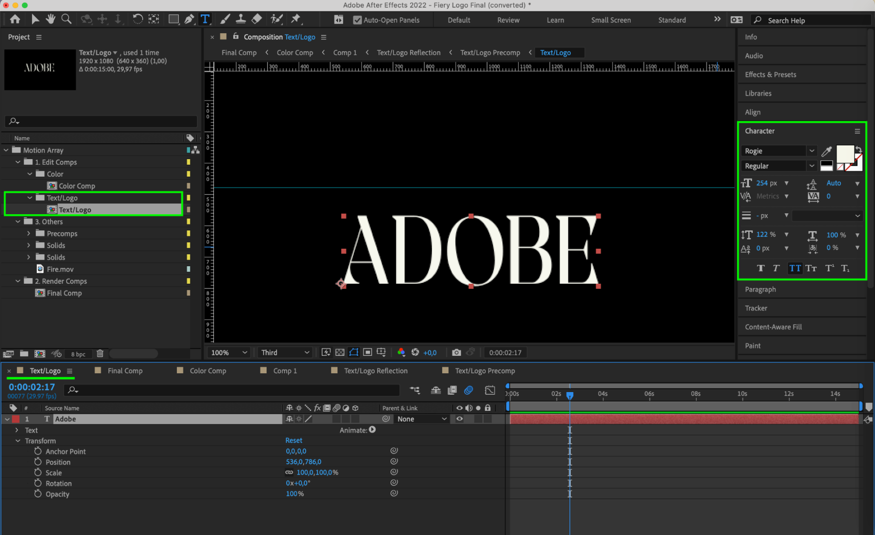Toggle All Caps in Character panel

point(795,268)
